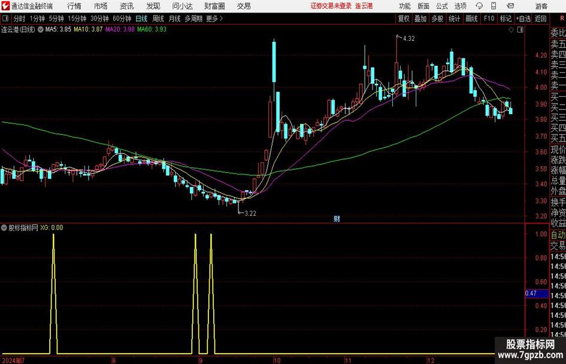
Task: Expand main chart indicator dropdown beside 连云港(日线)
Action: pos(41,29)
